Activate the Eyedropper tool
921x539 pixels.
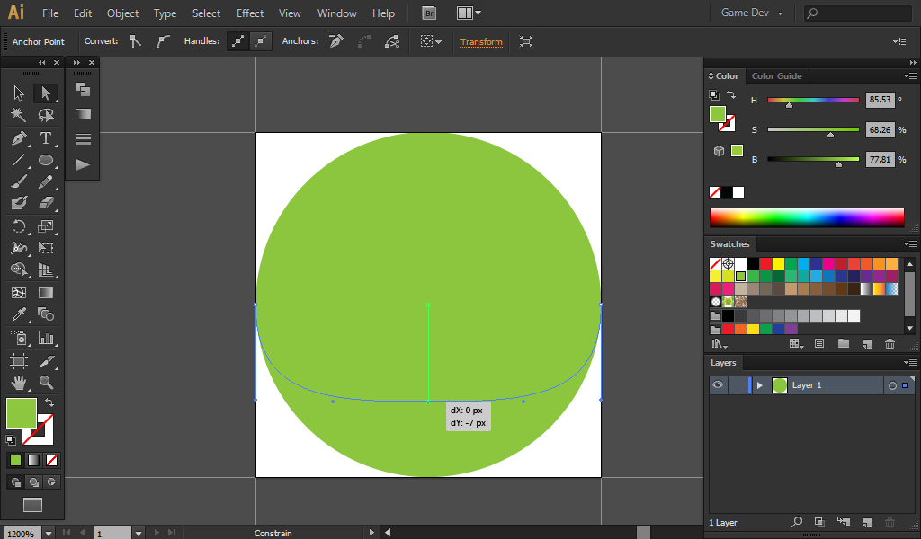19,314
